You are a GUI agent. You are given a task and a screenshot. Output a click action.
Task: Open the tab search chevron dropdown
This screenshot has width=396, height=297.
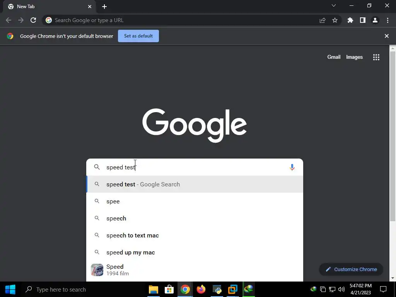pos(334,5)
